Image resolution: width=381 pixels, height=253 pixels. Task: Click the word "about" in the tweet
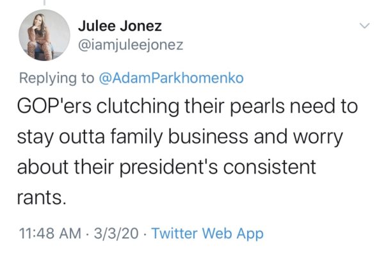pyautogui.click(x=43, y=167)
